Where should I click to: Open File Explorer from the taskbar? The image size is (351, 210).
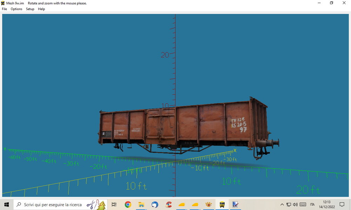(x=141, y=204)
